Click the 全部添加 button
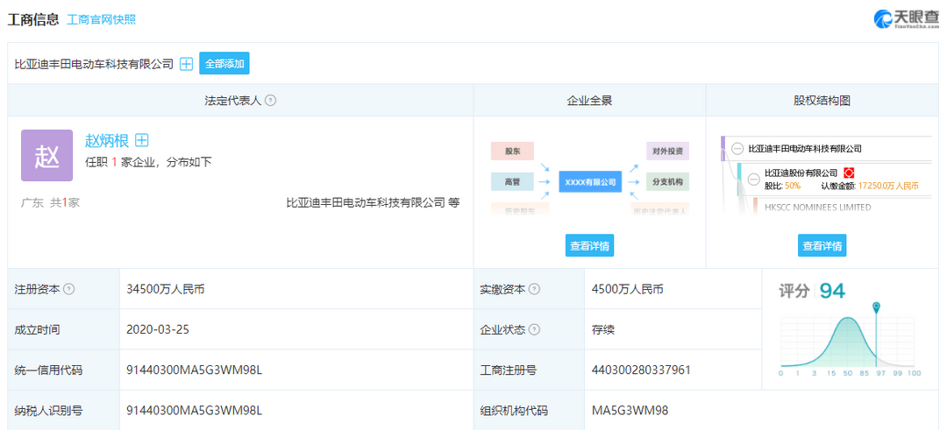 coord(224,64)
